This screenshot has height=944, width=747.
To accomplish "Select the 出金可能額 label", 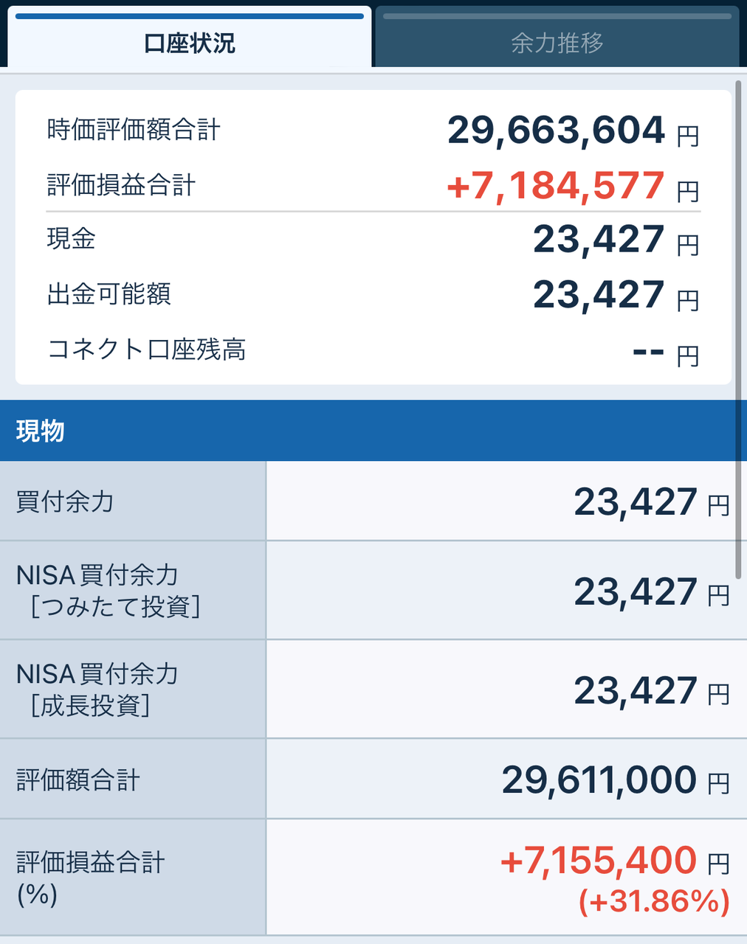I will [109, 294].
